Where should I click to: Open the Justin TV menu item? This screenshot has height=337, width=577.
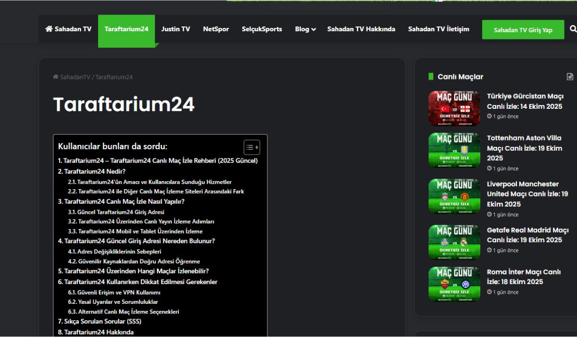176,29
